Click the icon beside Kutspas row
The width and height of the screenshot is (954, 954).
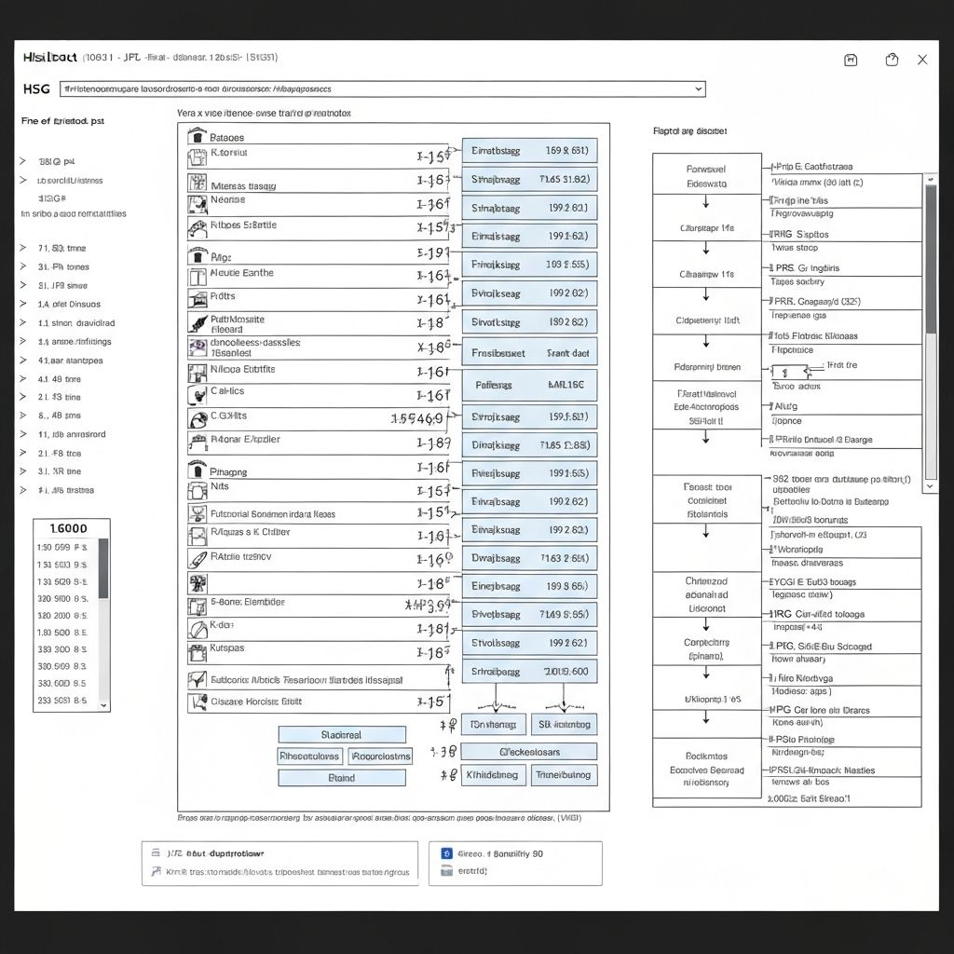[197, 652]
